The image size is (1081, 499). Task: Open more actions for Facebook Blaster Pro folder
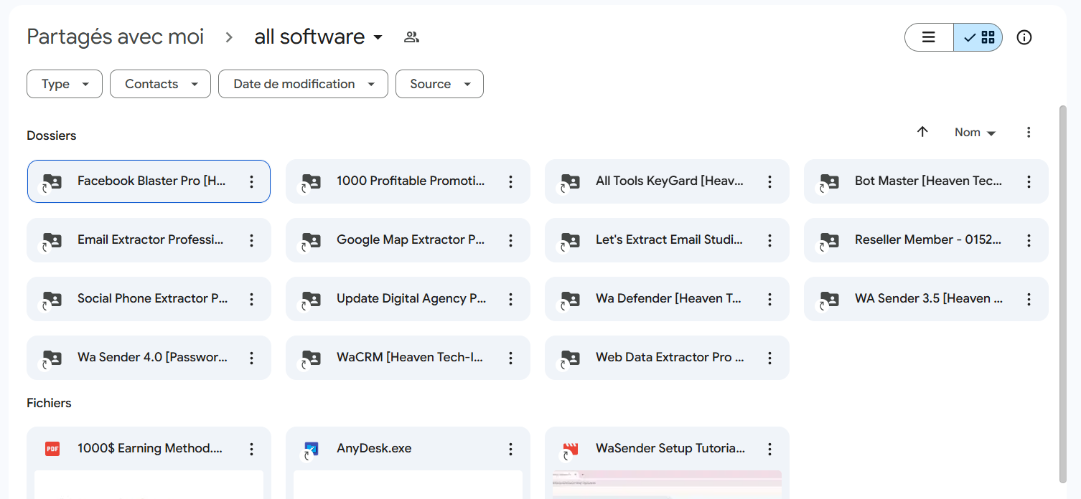click(x=252, y=181)
